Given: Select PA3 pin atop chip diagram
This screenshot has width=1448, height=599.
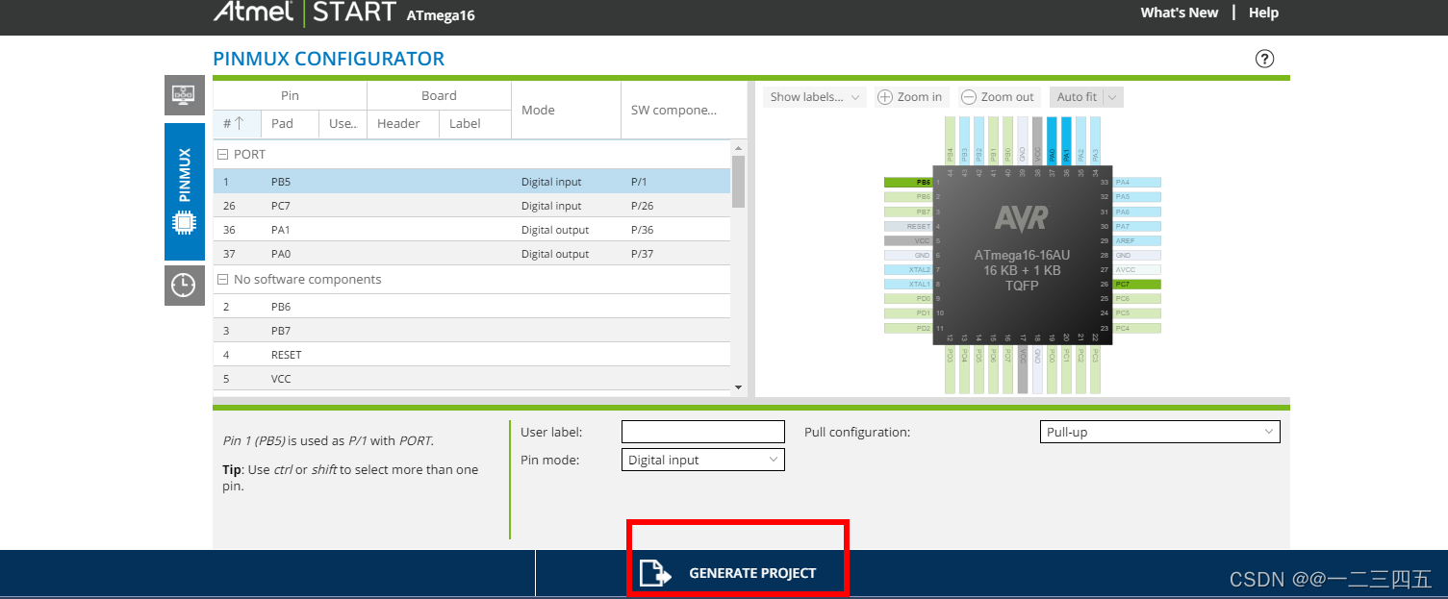Looking at the screenshot, I should pyautogui.click(x=1095, y=140).
